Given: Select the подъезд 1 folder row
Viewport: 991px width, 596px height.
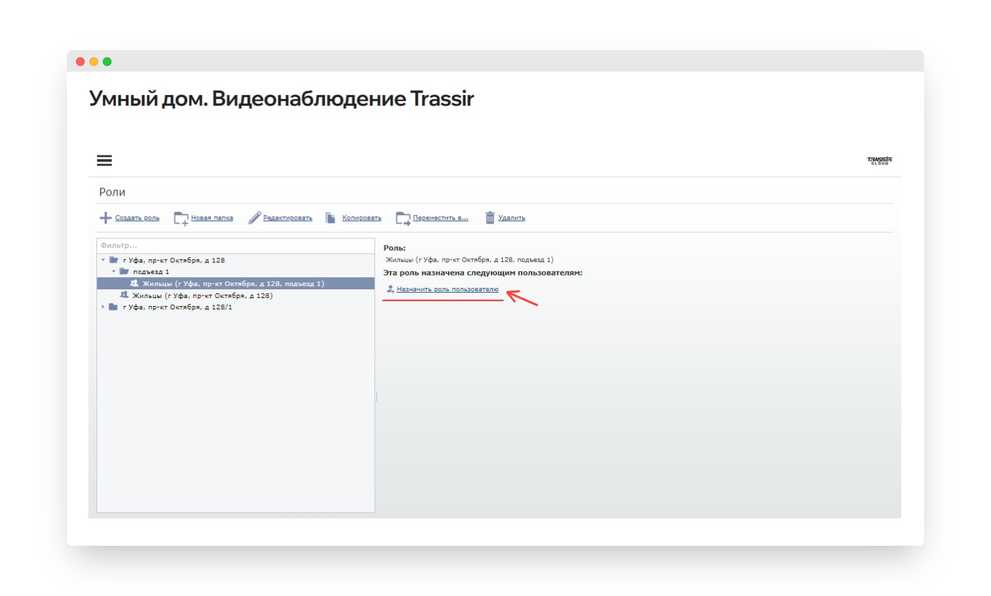Looking at the screenshot, I should coord(236,272).
